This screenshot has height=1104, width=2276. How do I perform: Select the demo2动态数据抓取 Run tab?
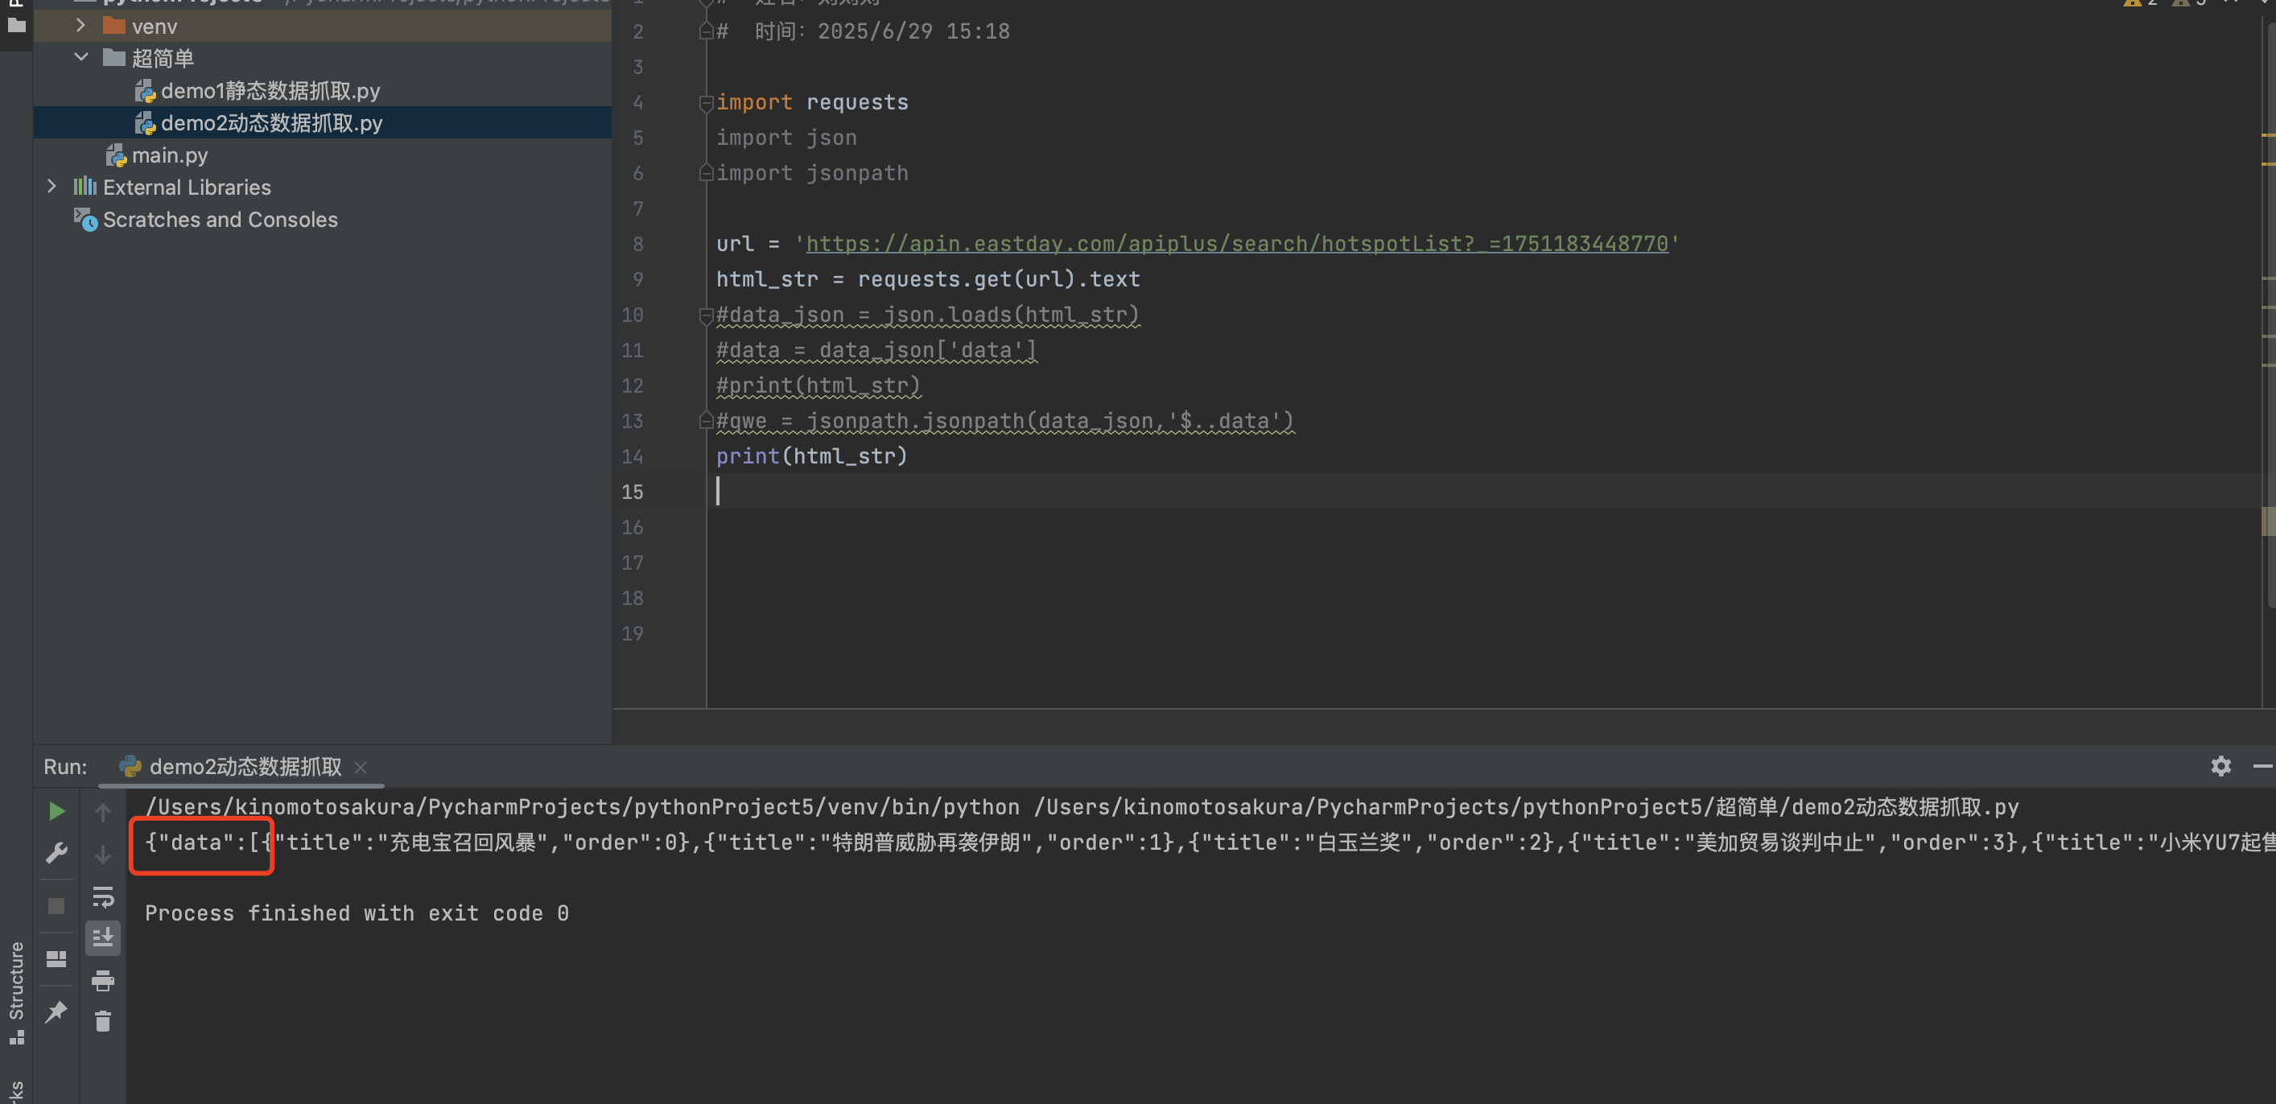click(244, 767)
